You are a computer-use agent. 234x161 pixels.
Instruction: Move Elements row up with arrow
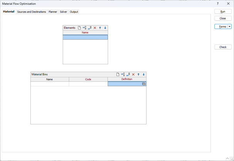click(100, 28)
